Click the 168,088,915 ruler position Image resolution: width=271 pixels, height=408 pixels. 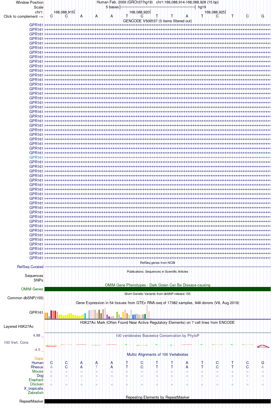pos(64,12)
